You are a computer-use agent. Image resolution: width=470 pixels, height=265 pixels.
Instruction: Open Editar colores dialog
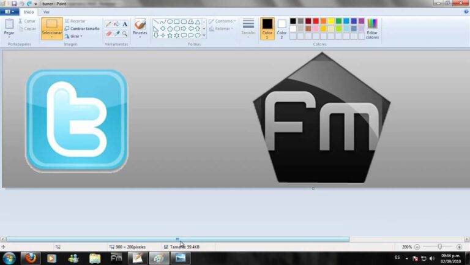coord(372,29)
